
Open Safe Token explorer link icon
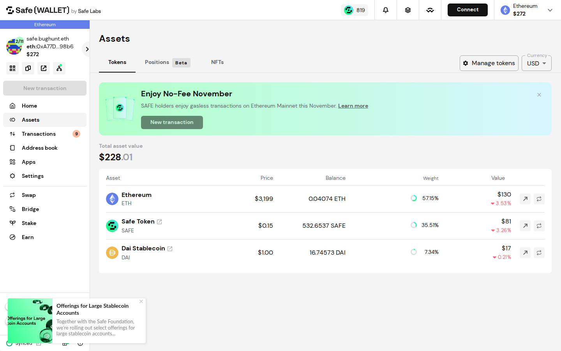point(159,222)
